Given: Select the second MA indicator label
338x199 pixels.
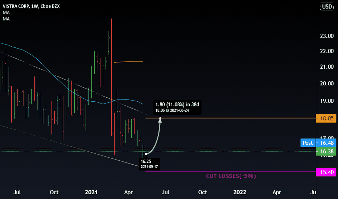Looking at the screenshot, I should pos(6,19).
